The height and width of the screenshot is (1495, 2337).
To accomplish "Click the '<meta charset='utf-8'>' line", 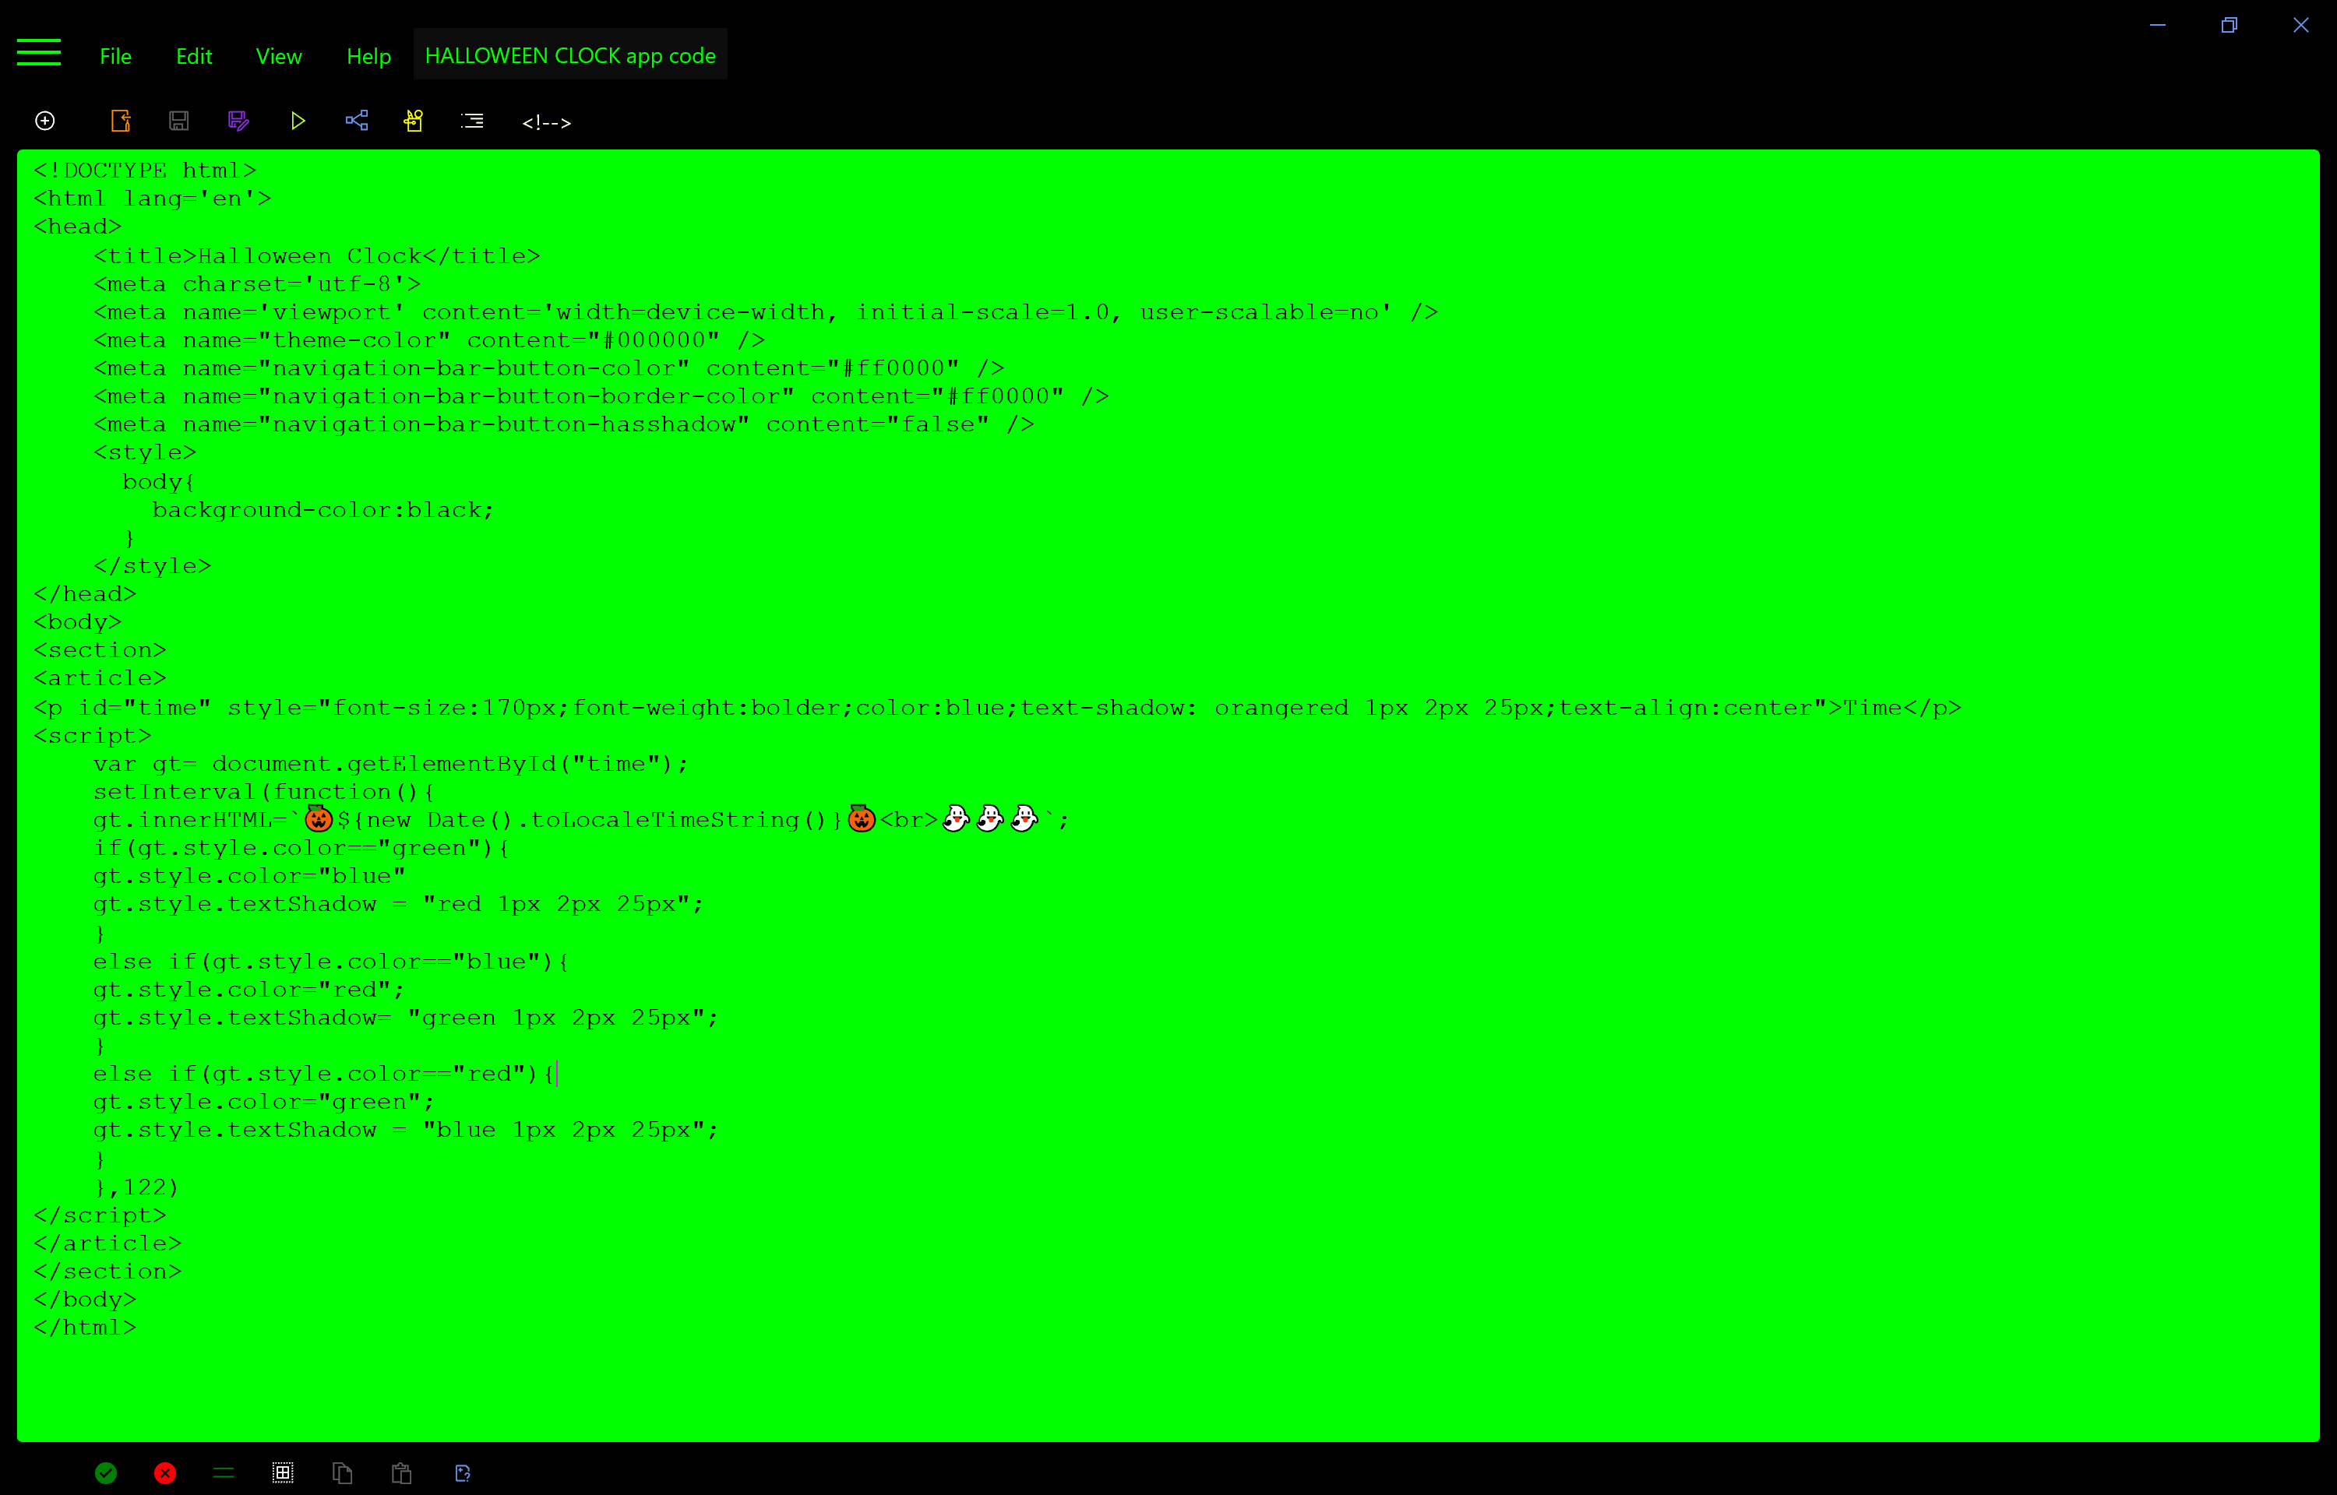I will [x=257, y=284].
